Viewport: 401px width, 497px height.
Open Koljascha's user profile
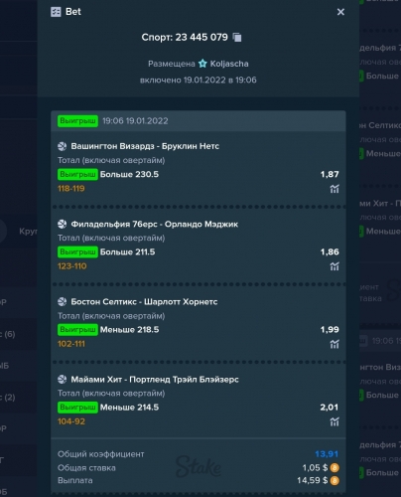point(229,64)
